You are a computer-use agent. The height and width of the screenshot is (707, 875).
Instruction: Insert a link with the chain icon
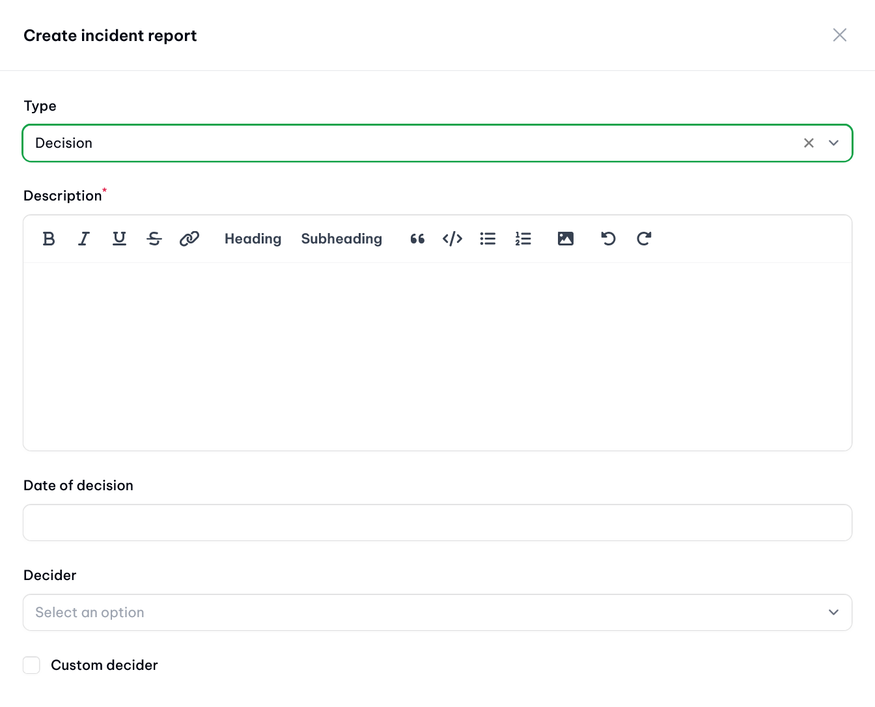(189, 239)
